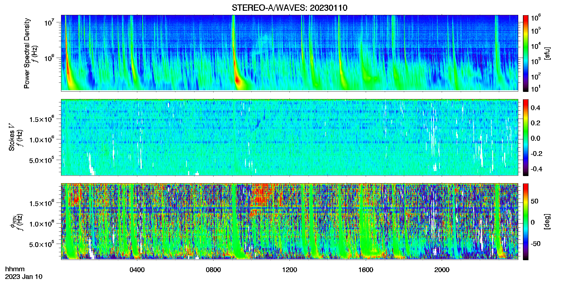Select the 10^5 colorbar value

coord(536,30)
